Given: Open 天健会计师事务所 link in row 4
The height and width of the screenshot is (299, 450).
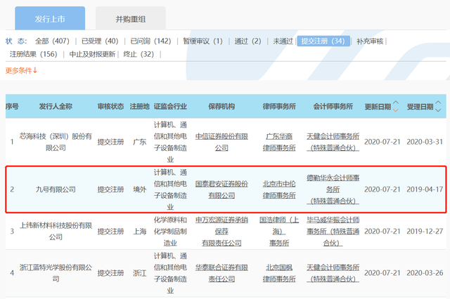Looking at the screenshot, I should pos(333,273).
